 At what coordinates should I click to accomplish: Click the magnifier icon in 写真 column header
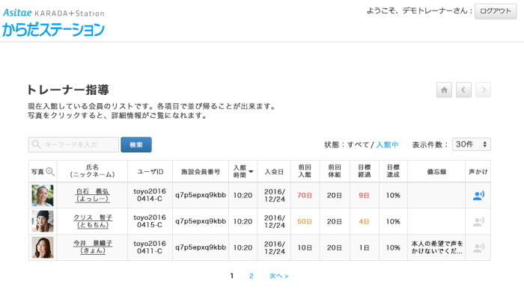click(50, 171)
